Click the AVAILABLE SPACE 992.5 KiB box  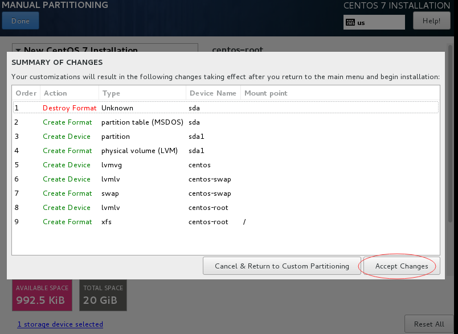tap(42, 295)
